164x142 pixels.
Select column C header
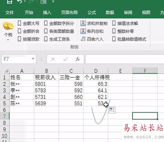71,71
